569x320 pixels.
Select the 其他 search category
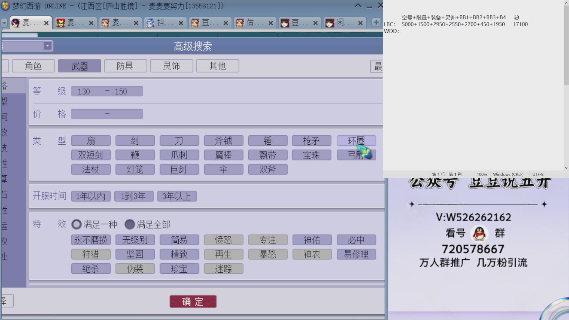pos(218,66)
